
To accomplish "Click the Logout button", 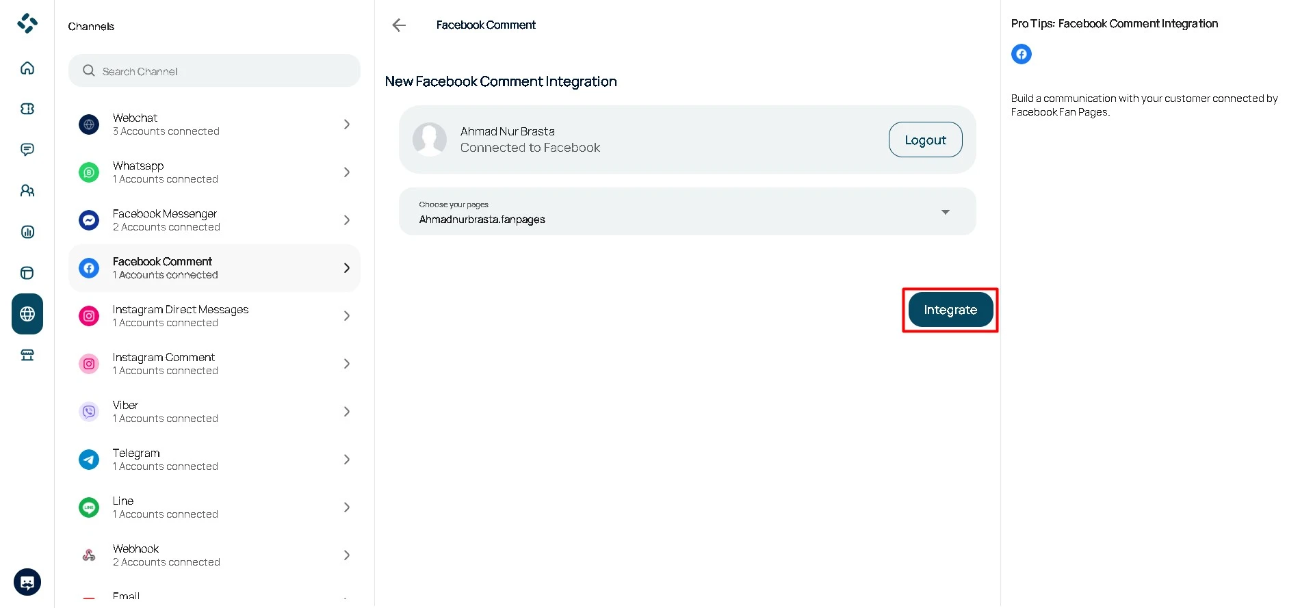I will pos(925,140).
